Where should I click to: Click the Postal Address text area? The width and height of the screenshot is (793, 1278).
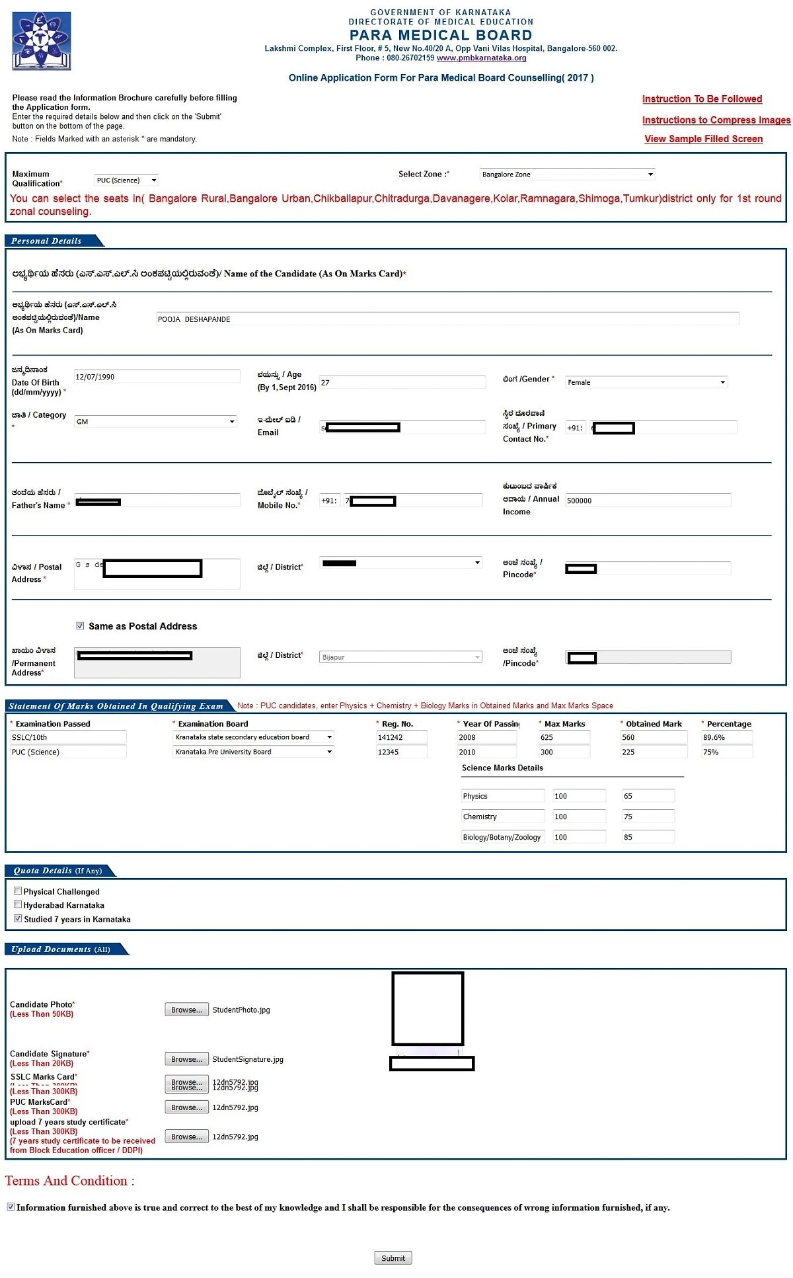pyautogui.click(x=157, y=574)
